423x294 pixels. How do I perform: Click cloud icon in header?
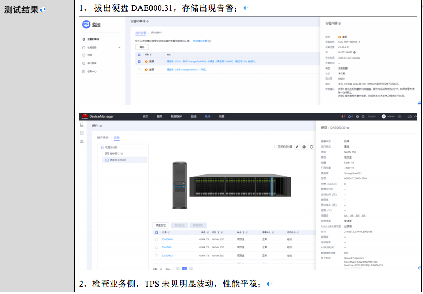point(410,116)
